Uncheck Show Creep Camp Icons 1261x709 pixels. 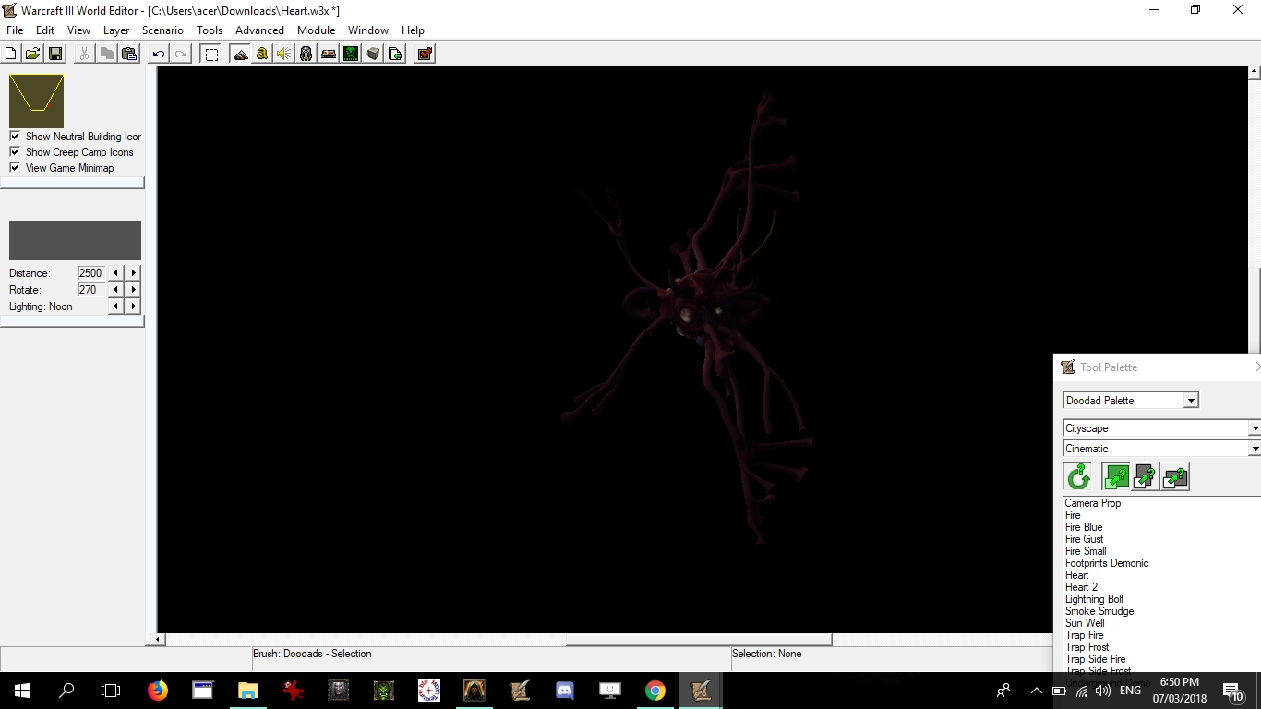[x=15, y=151]
